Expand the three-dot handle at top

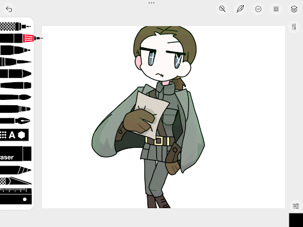coord(151,3)
